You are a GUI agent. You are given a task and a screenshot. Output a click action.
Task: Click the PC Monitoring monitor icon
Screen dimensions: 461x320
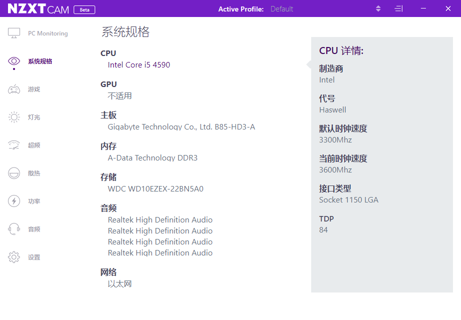[14, 33]
